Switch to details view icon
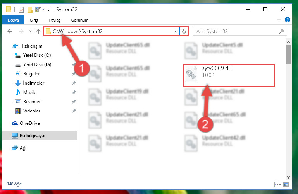Viewport: 298px width, 194px height. click(277, 184)
